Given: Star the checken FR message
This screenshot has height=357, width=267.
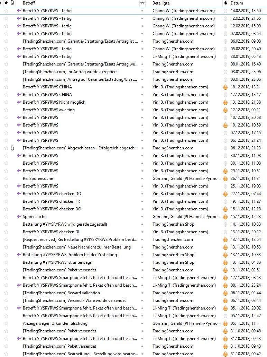Looking at the screenshot, I should coord(6,201).
